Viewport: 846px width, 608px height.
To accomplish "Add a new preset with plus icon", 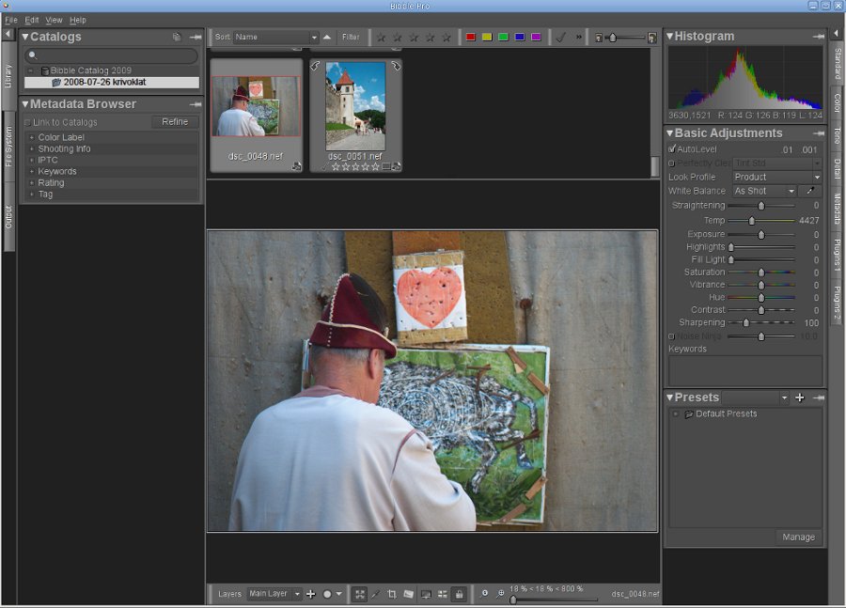I will click(x=799, y=398).
